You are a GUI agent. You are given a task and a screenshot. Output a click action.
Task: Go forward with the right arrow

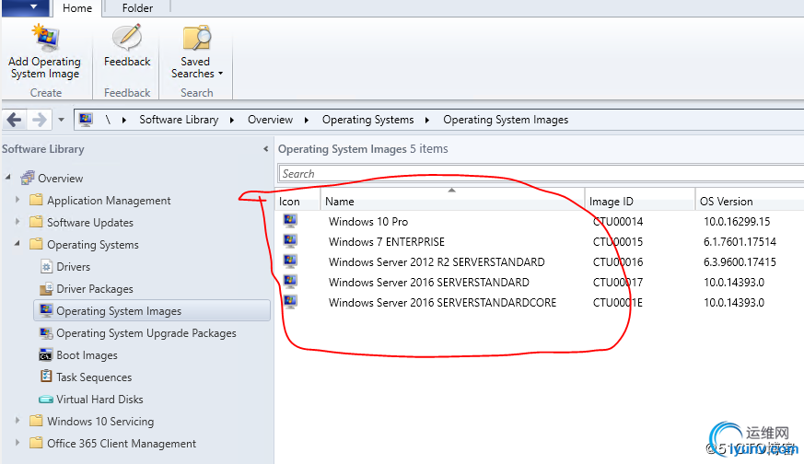point(39,120)
